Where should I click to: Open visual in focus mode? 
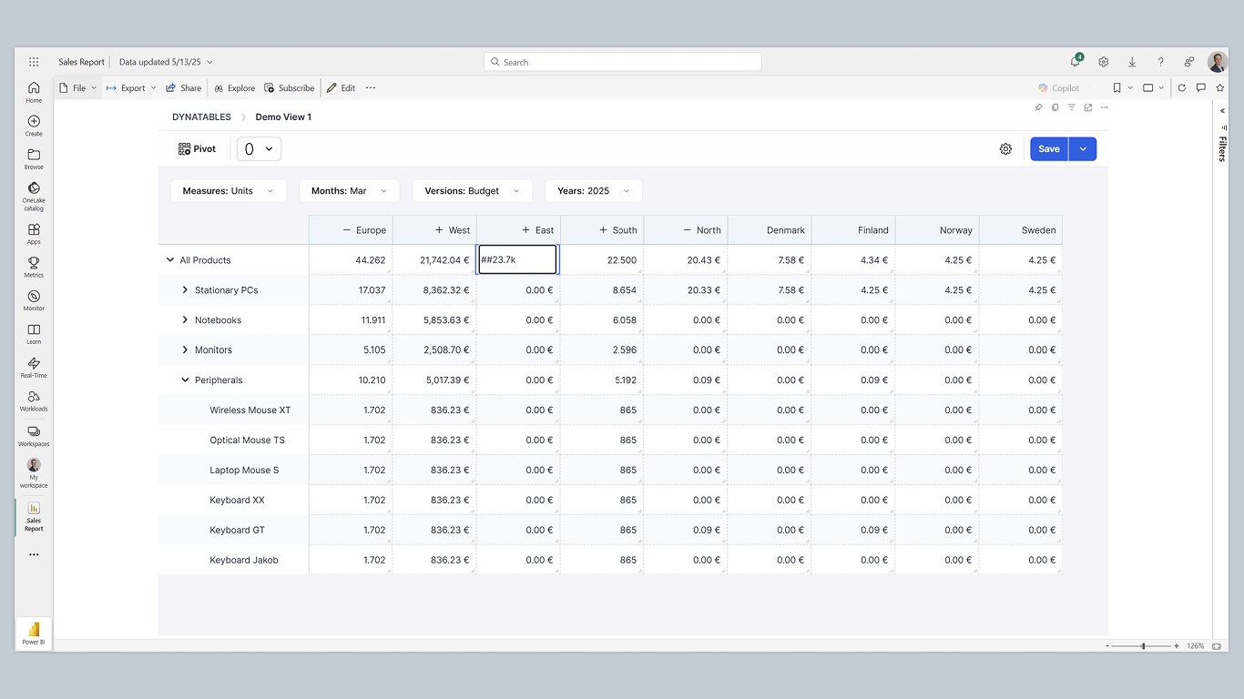coord(1088,107)
